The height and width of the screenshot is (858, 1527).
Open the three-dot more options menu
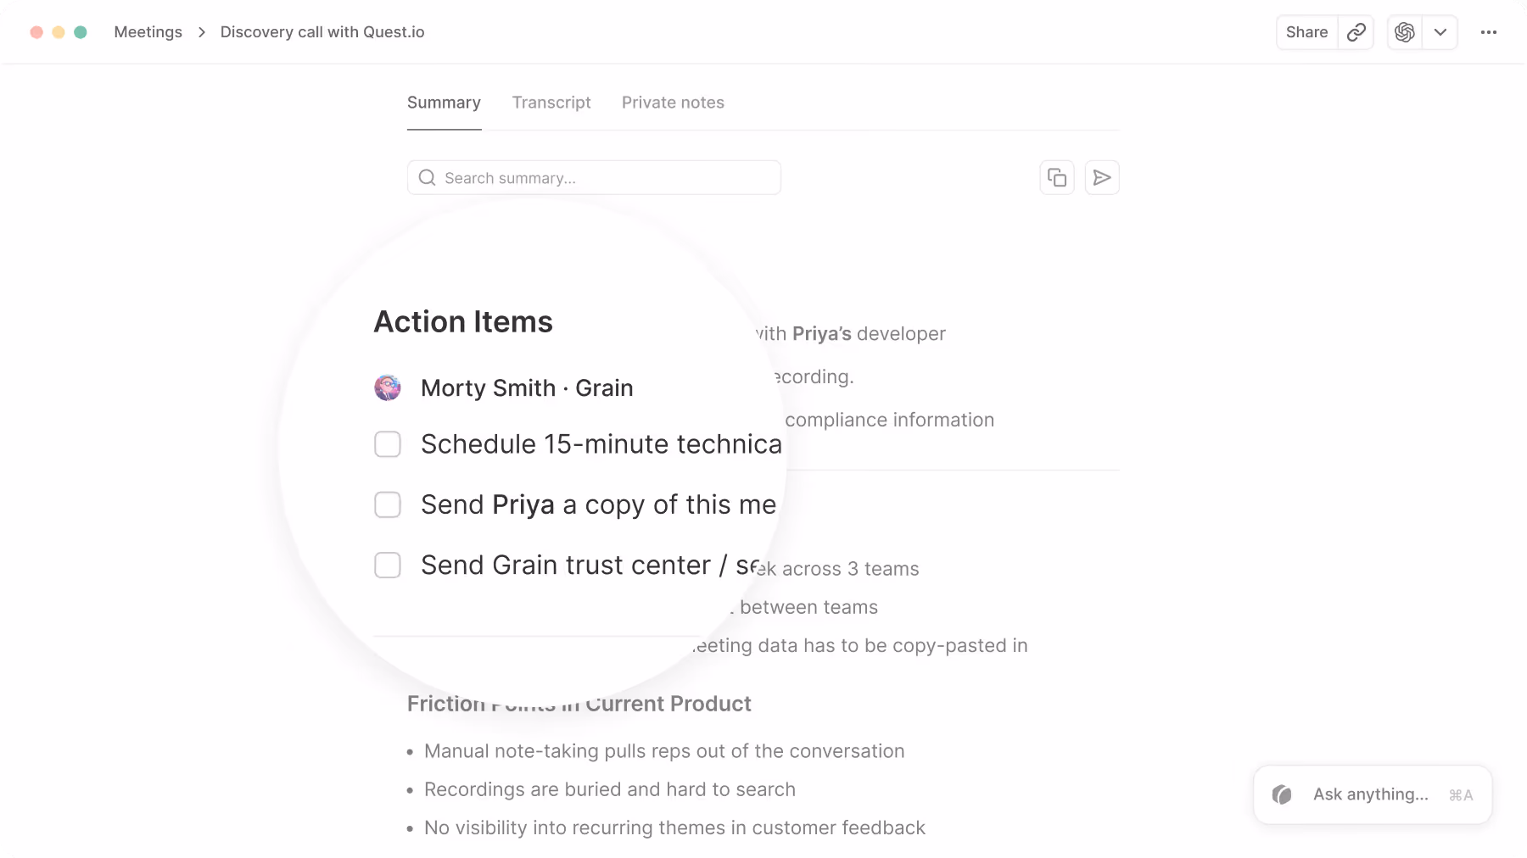coord(1489,31)
